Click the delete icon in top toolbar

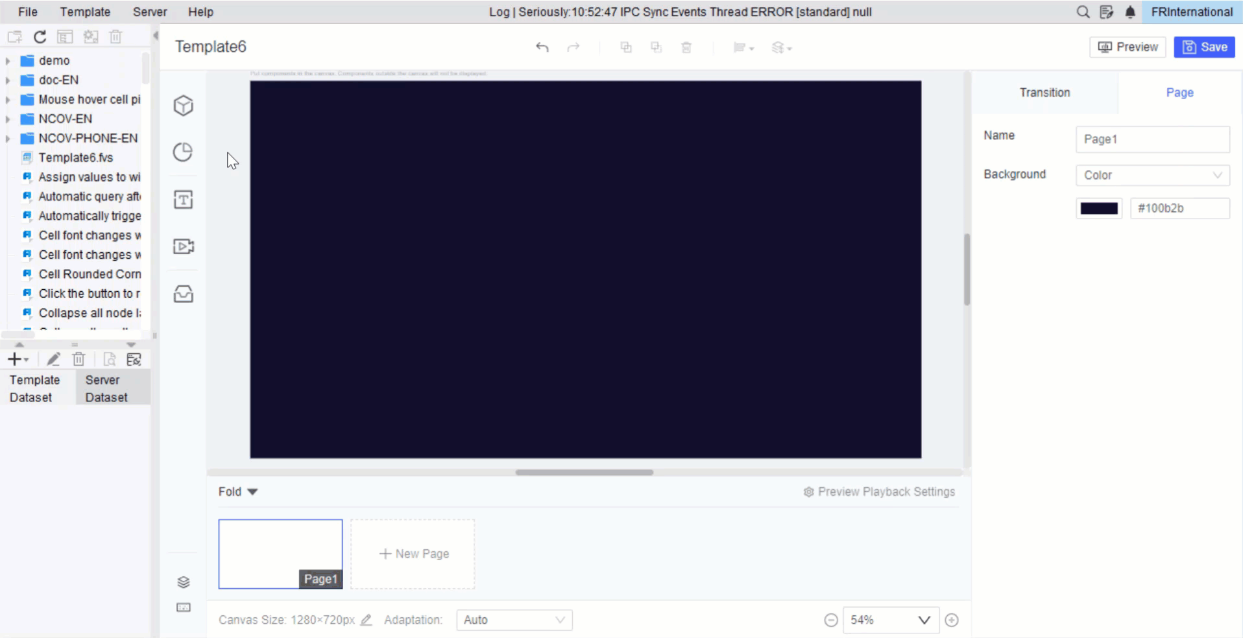[x=686, y=47]
